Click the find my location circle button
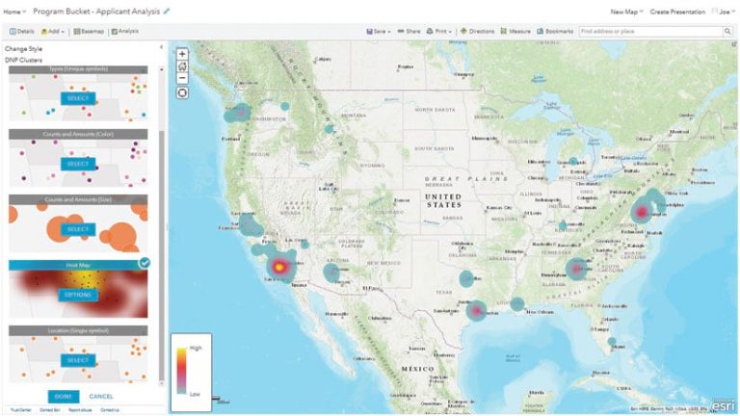This screenshot has width=740, height=416. [182, 92]
